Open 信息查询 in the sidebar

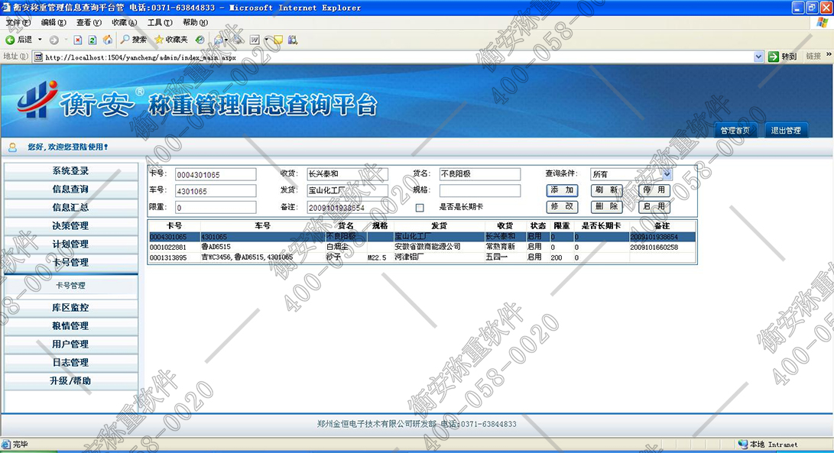[x=70, y=189]
